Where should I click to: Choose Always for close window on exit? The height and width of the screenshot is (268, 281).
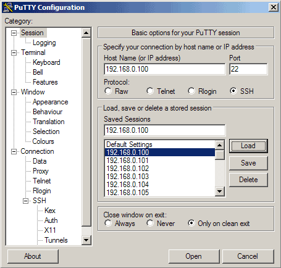[x=108, y=223]
